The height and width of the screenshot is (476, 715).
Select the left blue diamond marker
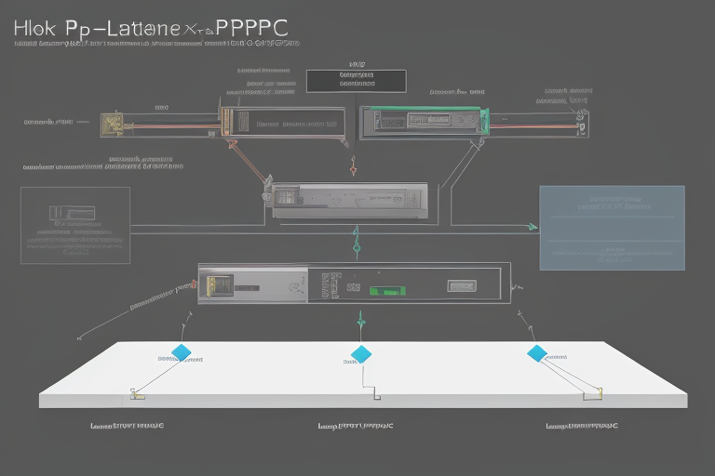181,352
